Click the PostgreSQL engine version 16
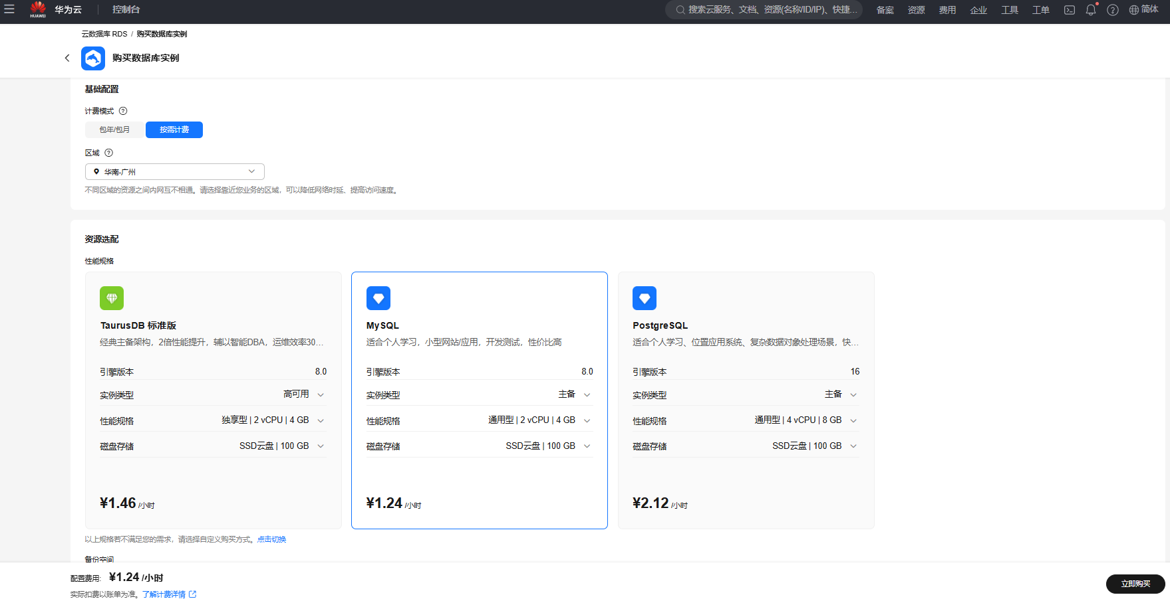 coord(855,371)
